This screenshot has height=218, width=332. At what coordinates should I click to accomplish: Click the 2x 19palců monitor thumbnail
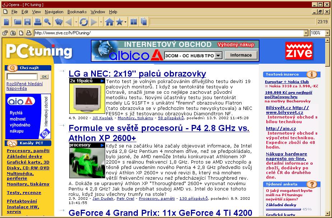pos(87,96)
